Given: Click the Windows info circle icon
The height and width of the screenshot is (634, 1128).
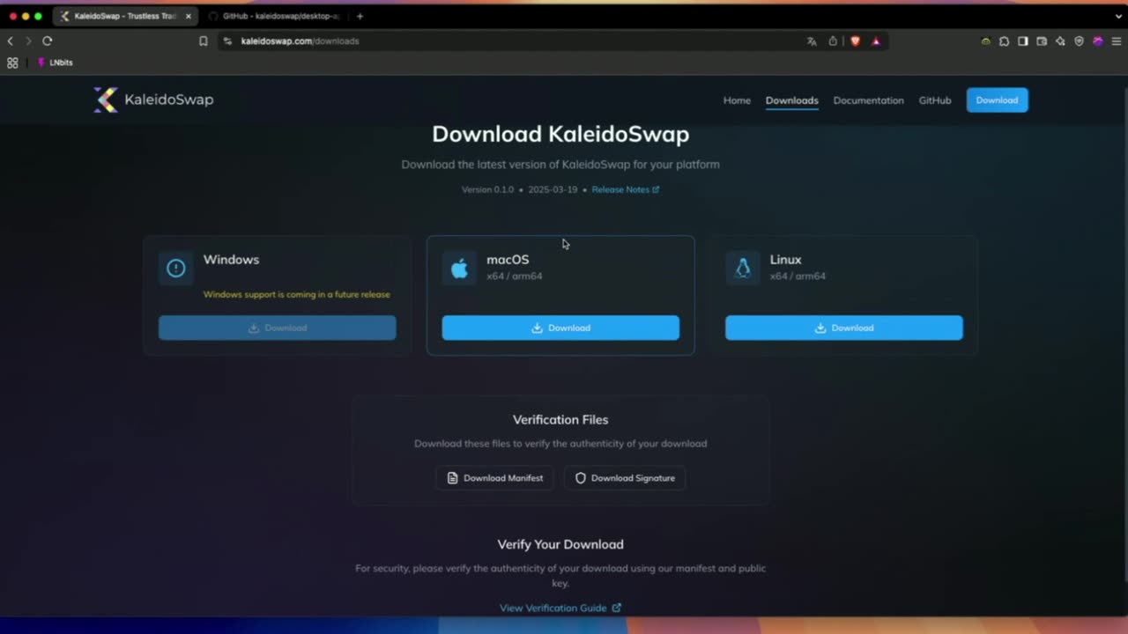Looking at the screenshot, I should point(176,269).
